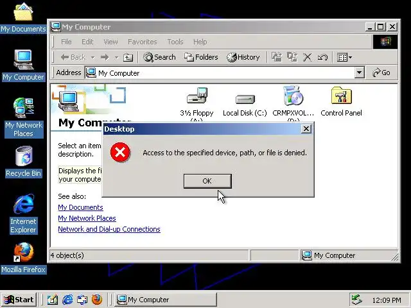
Task: Open the Tools menu
Action: (175, 42)
